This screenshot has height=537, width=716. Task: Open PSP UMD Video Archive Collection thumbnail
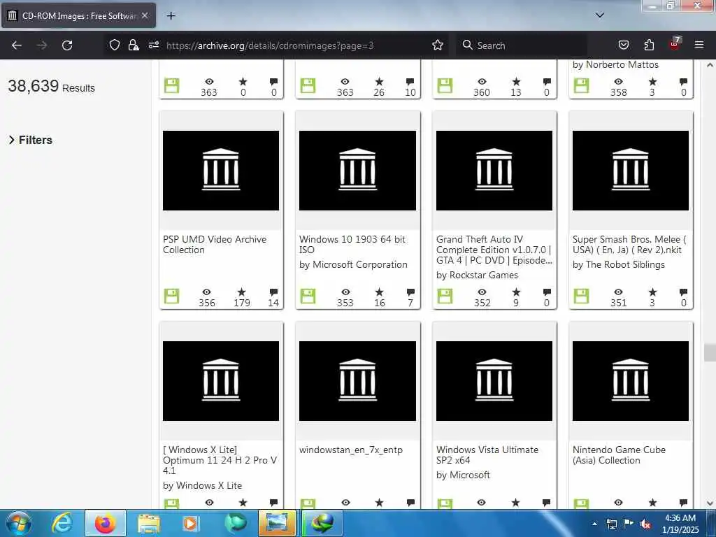(221, 171)
